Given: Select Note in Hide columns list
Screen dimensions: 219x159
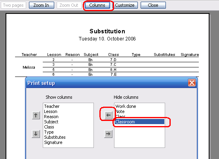Looking at the screenshot, I should (120, 111).
